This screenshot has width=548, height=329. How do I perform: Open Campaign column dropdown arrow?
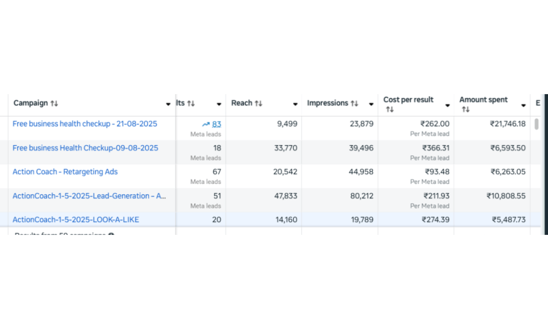[169, 104]
